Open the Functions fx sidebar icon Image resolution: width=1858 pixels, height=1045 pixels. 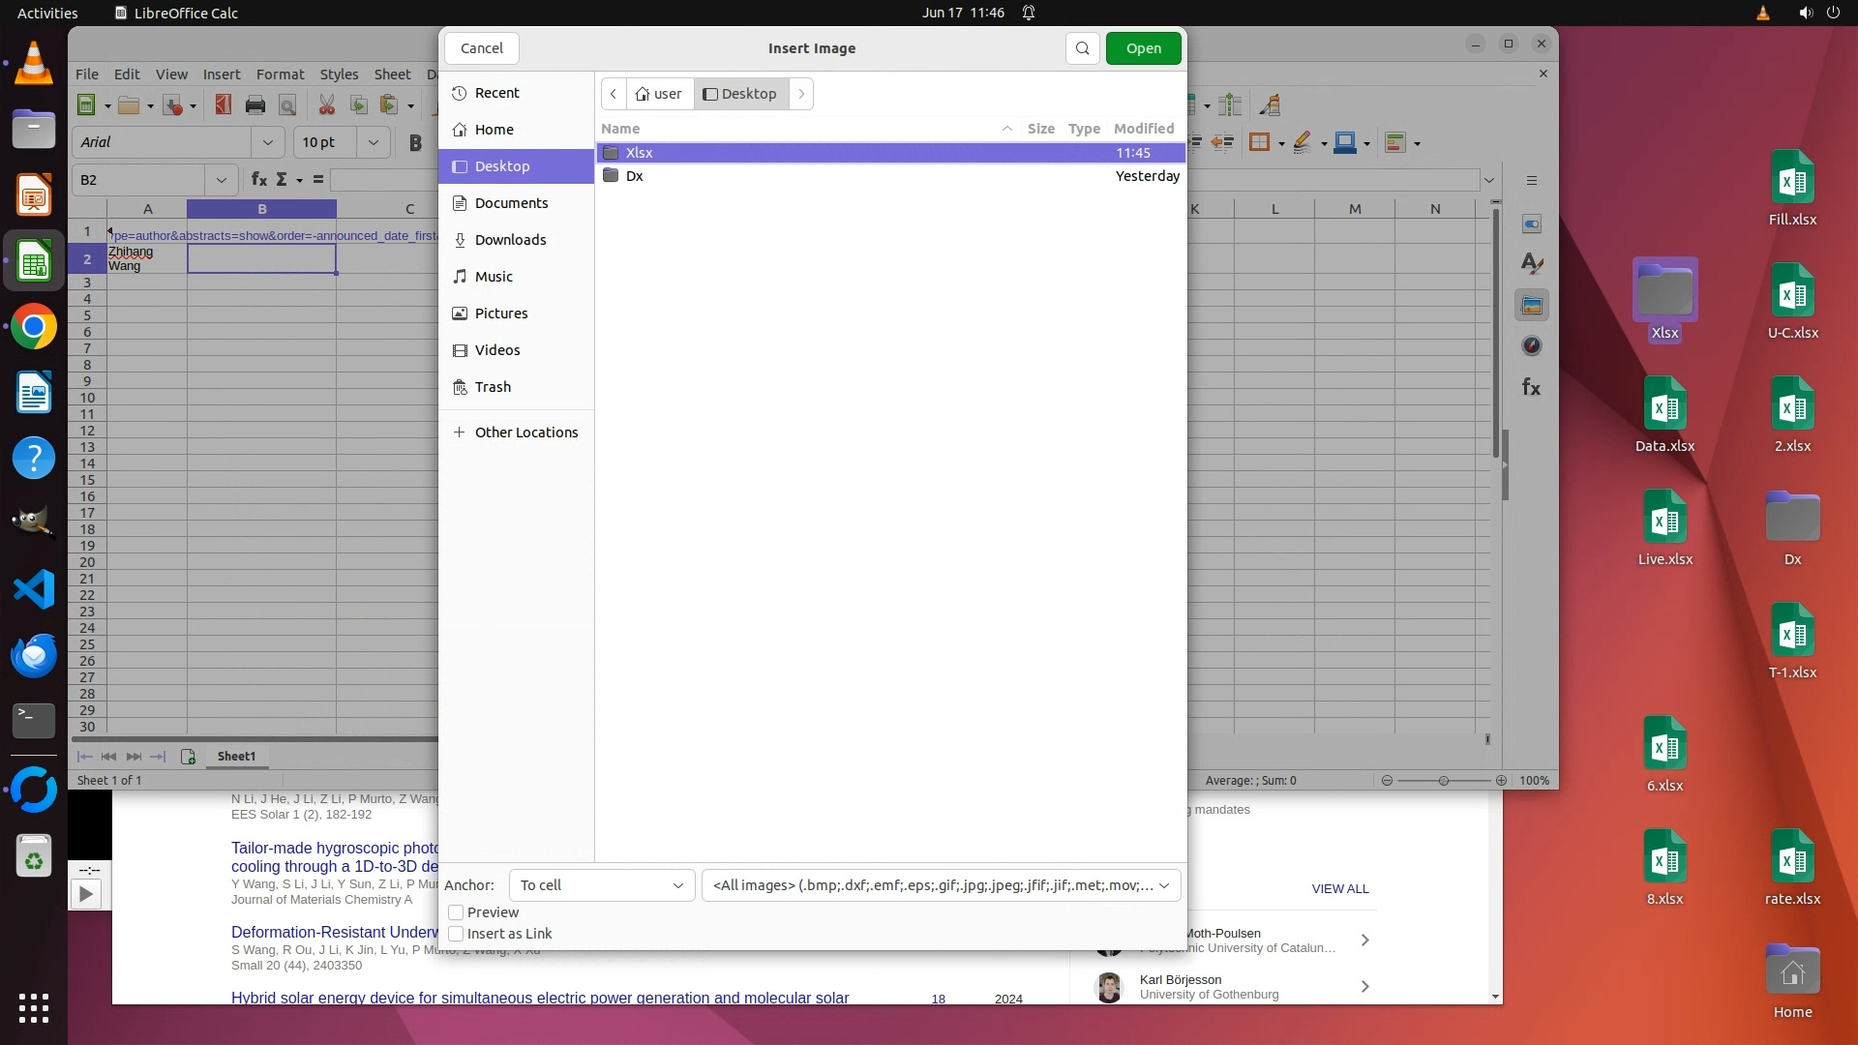pyautogui.click(x=1531, y=388)
